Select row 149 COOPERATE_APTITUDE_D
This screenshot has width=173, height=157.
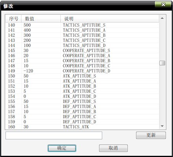(82, 71)
